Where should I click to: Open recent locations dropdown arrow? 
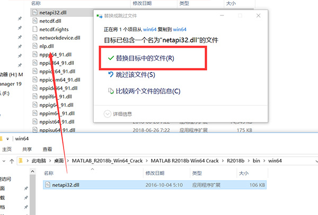tap(4, 162)
